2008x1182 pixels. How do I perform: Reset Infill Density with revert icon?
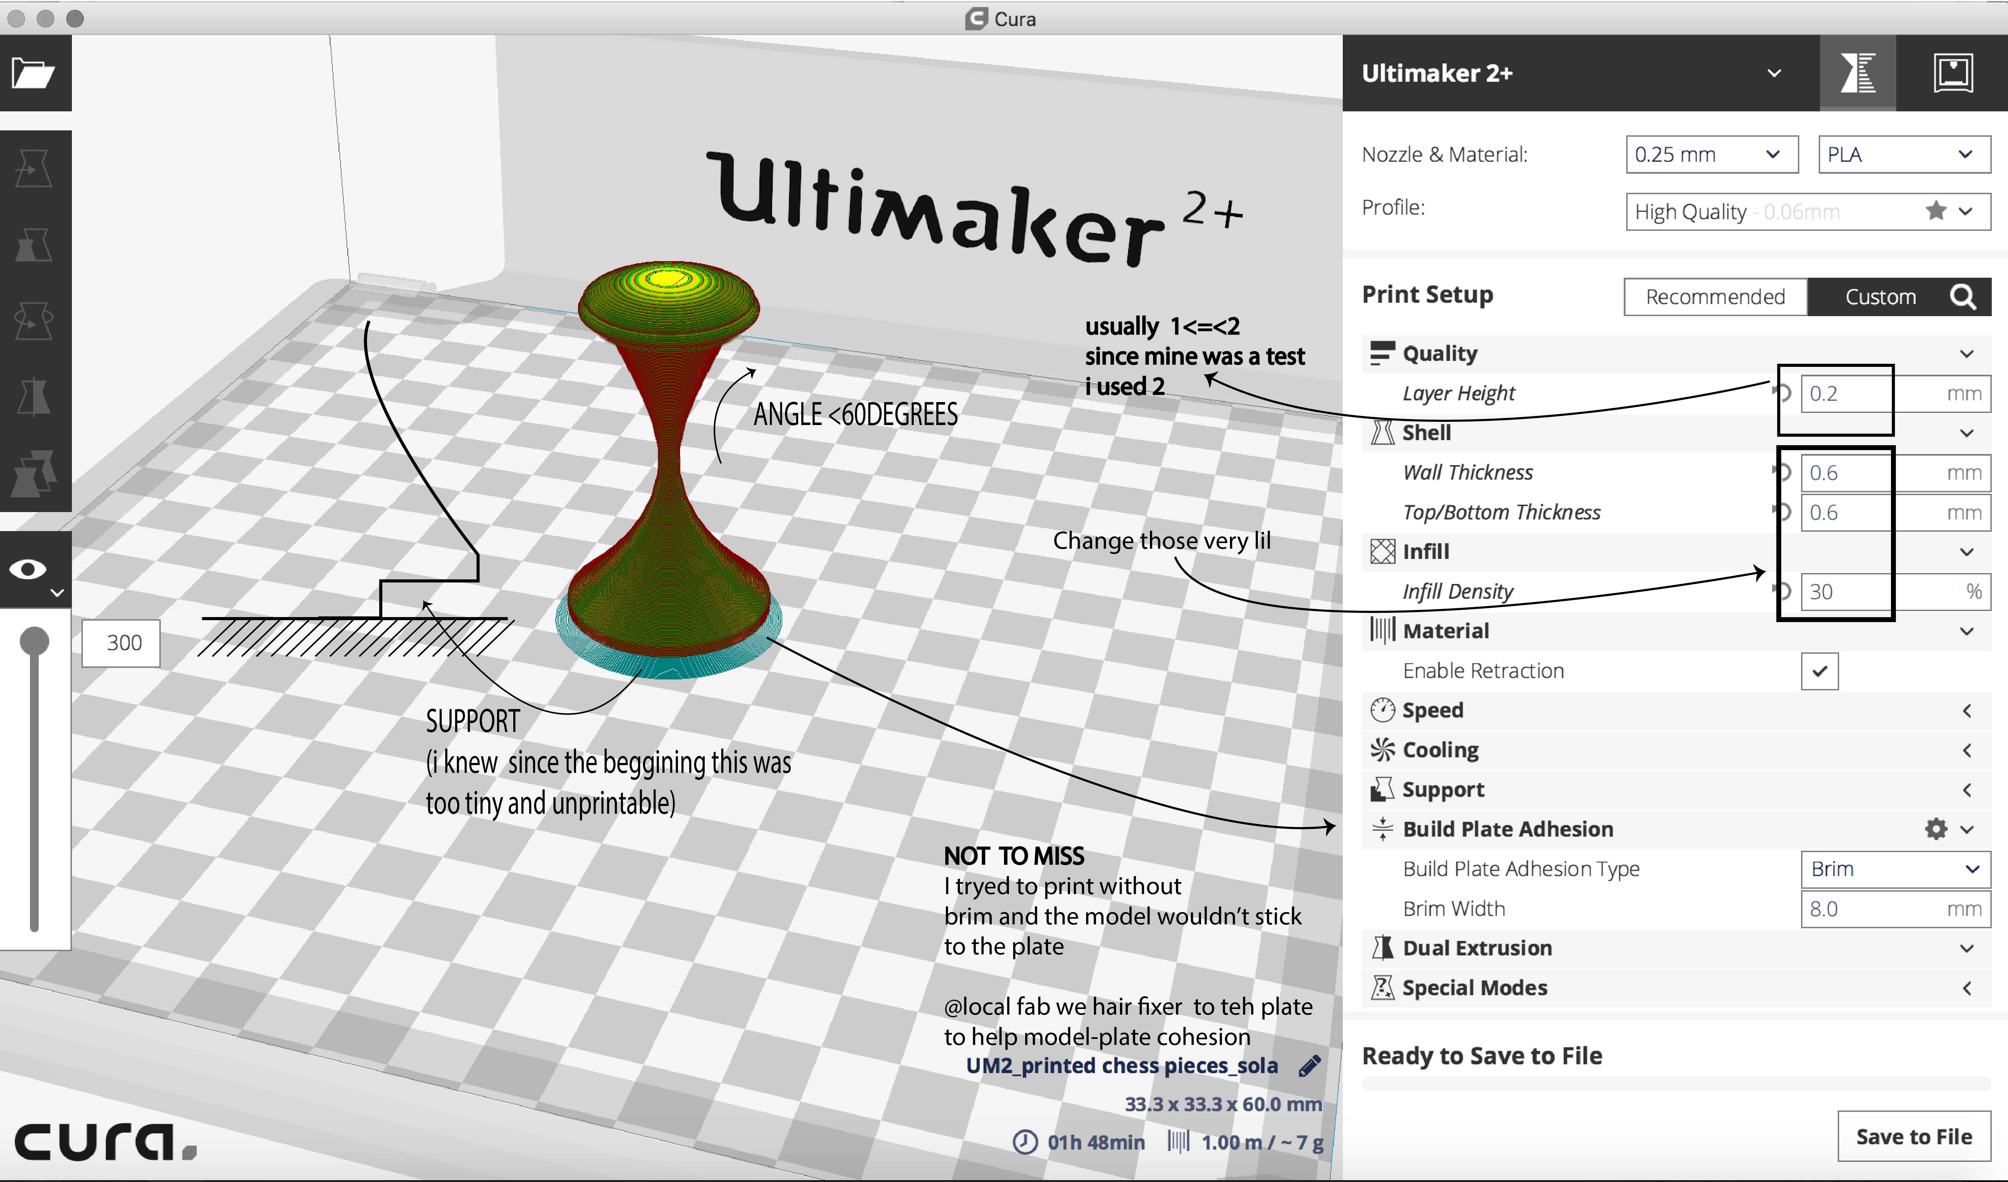point(1782,591)
